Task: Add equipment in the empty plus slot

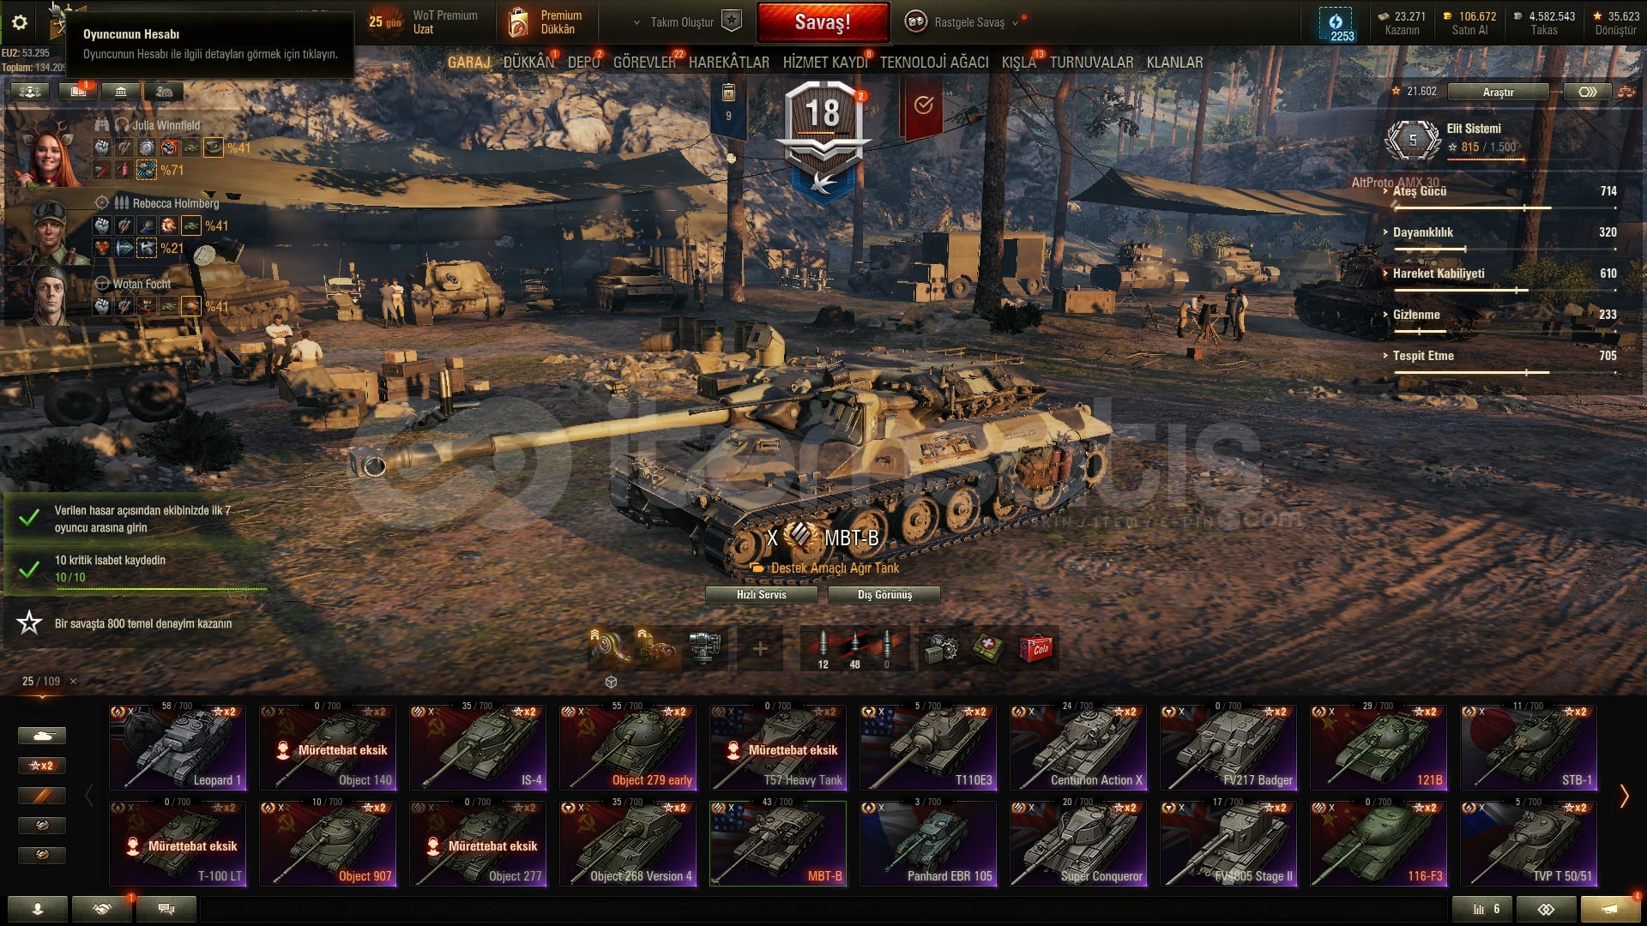Action: pos(760,649)
